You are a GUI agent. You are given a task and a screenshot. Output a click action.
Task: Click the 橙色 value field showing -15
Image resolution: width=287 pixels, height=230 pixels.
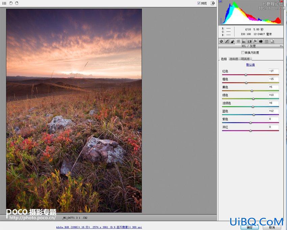[273, 79]
